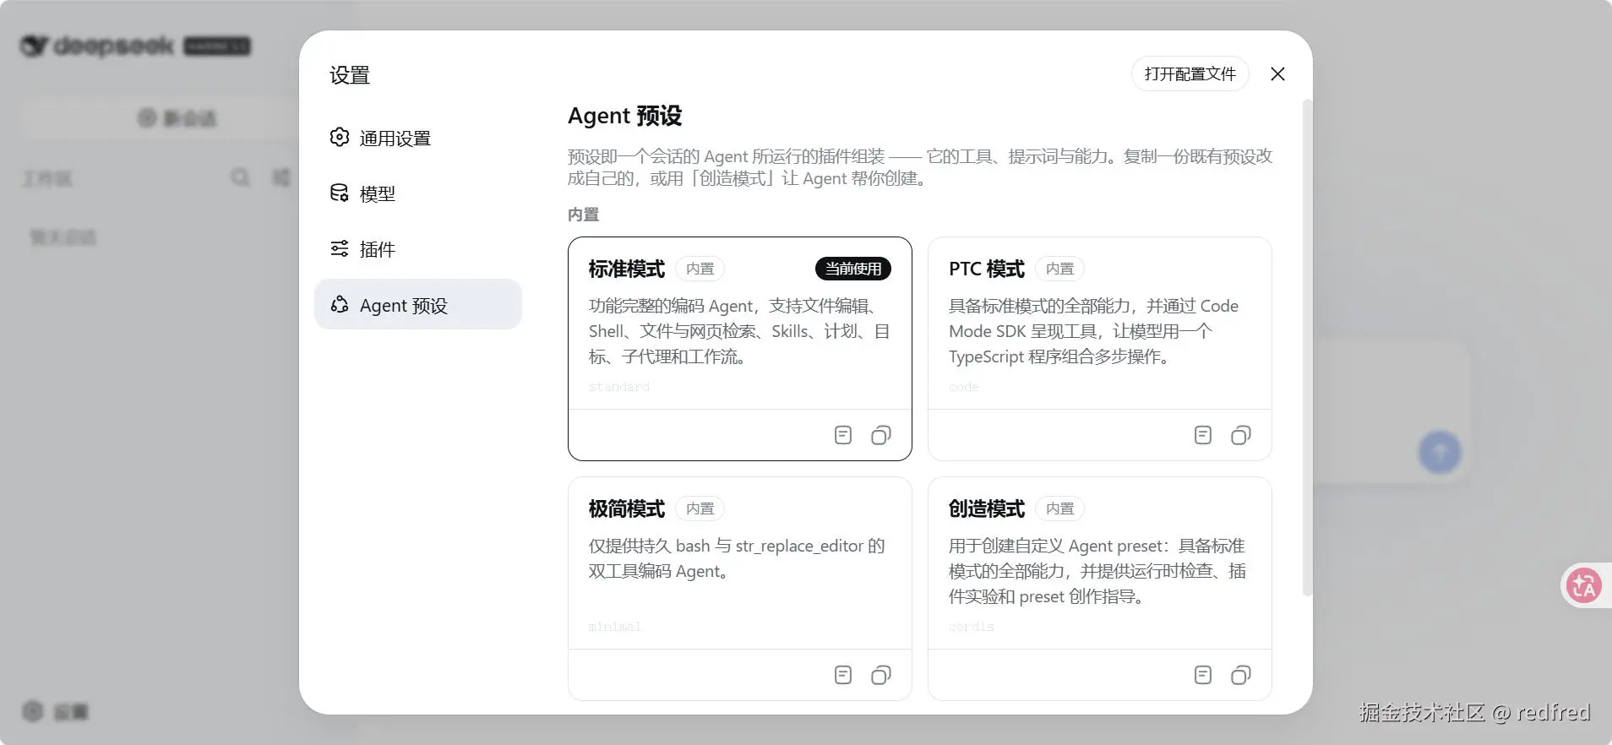The height and width of the screenshot is (745, 1612).
Task: View details of the PTC 模式 preset
Action: (x=1203, y=435)
